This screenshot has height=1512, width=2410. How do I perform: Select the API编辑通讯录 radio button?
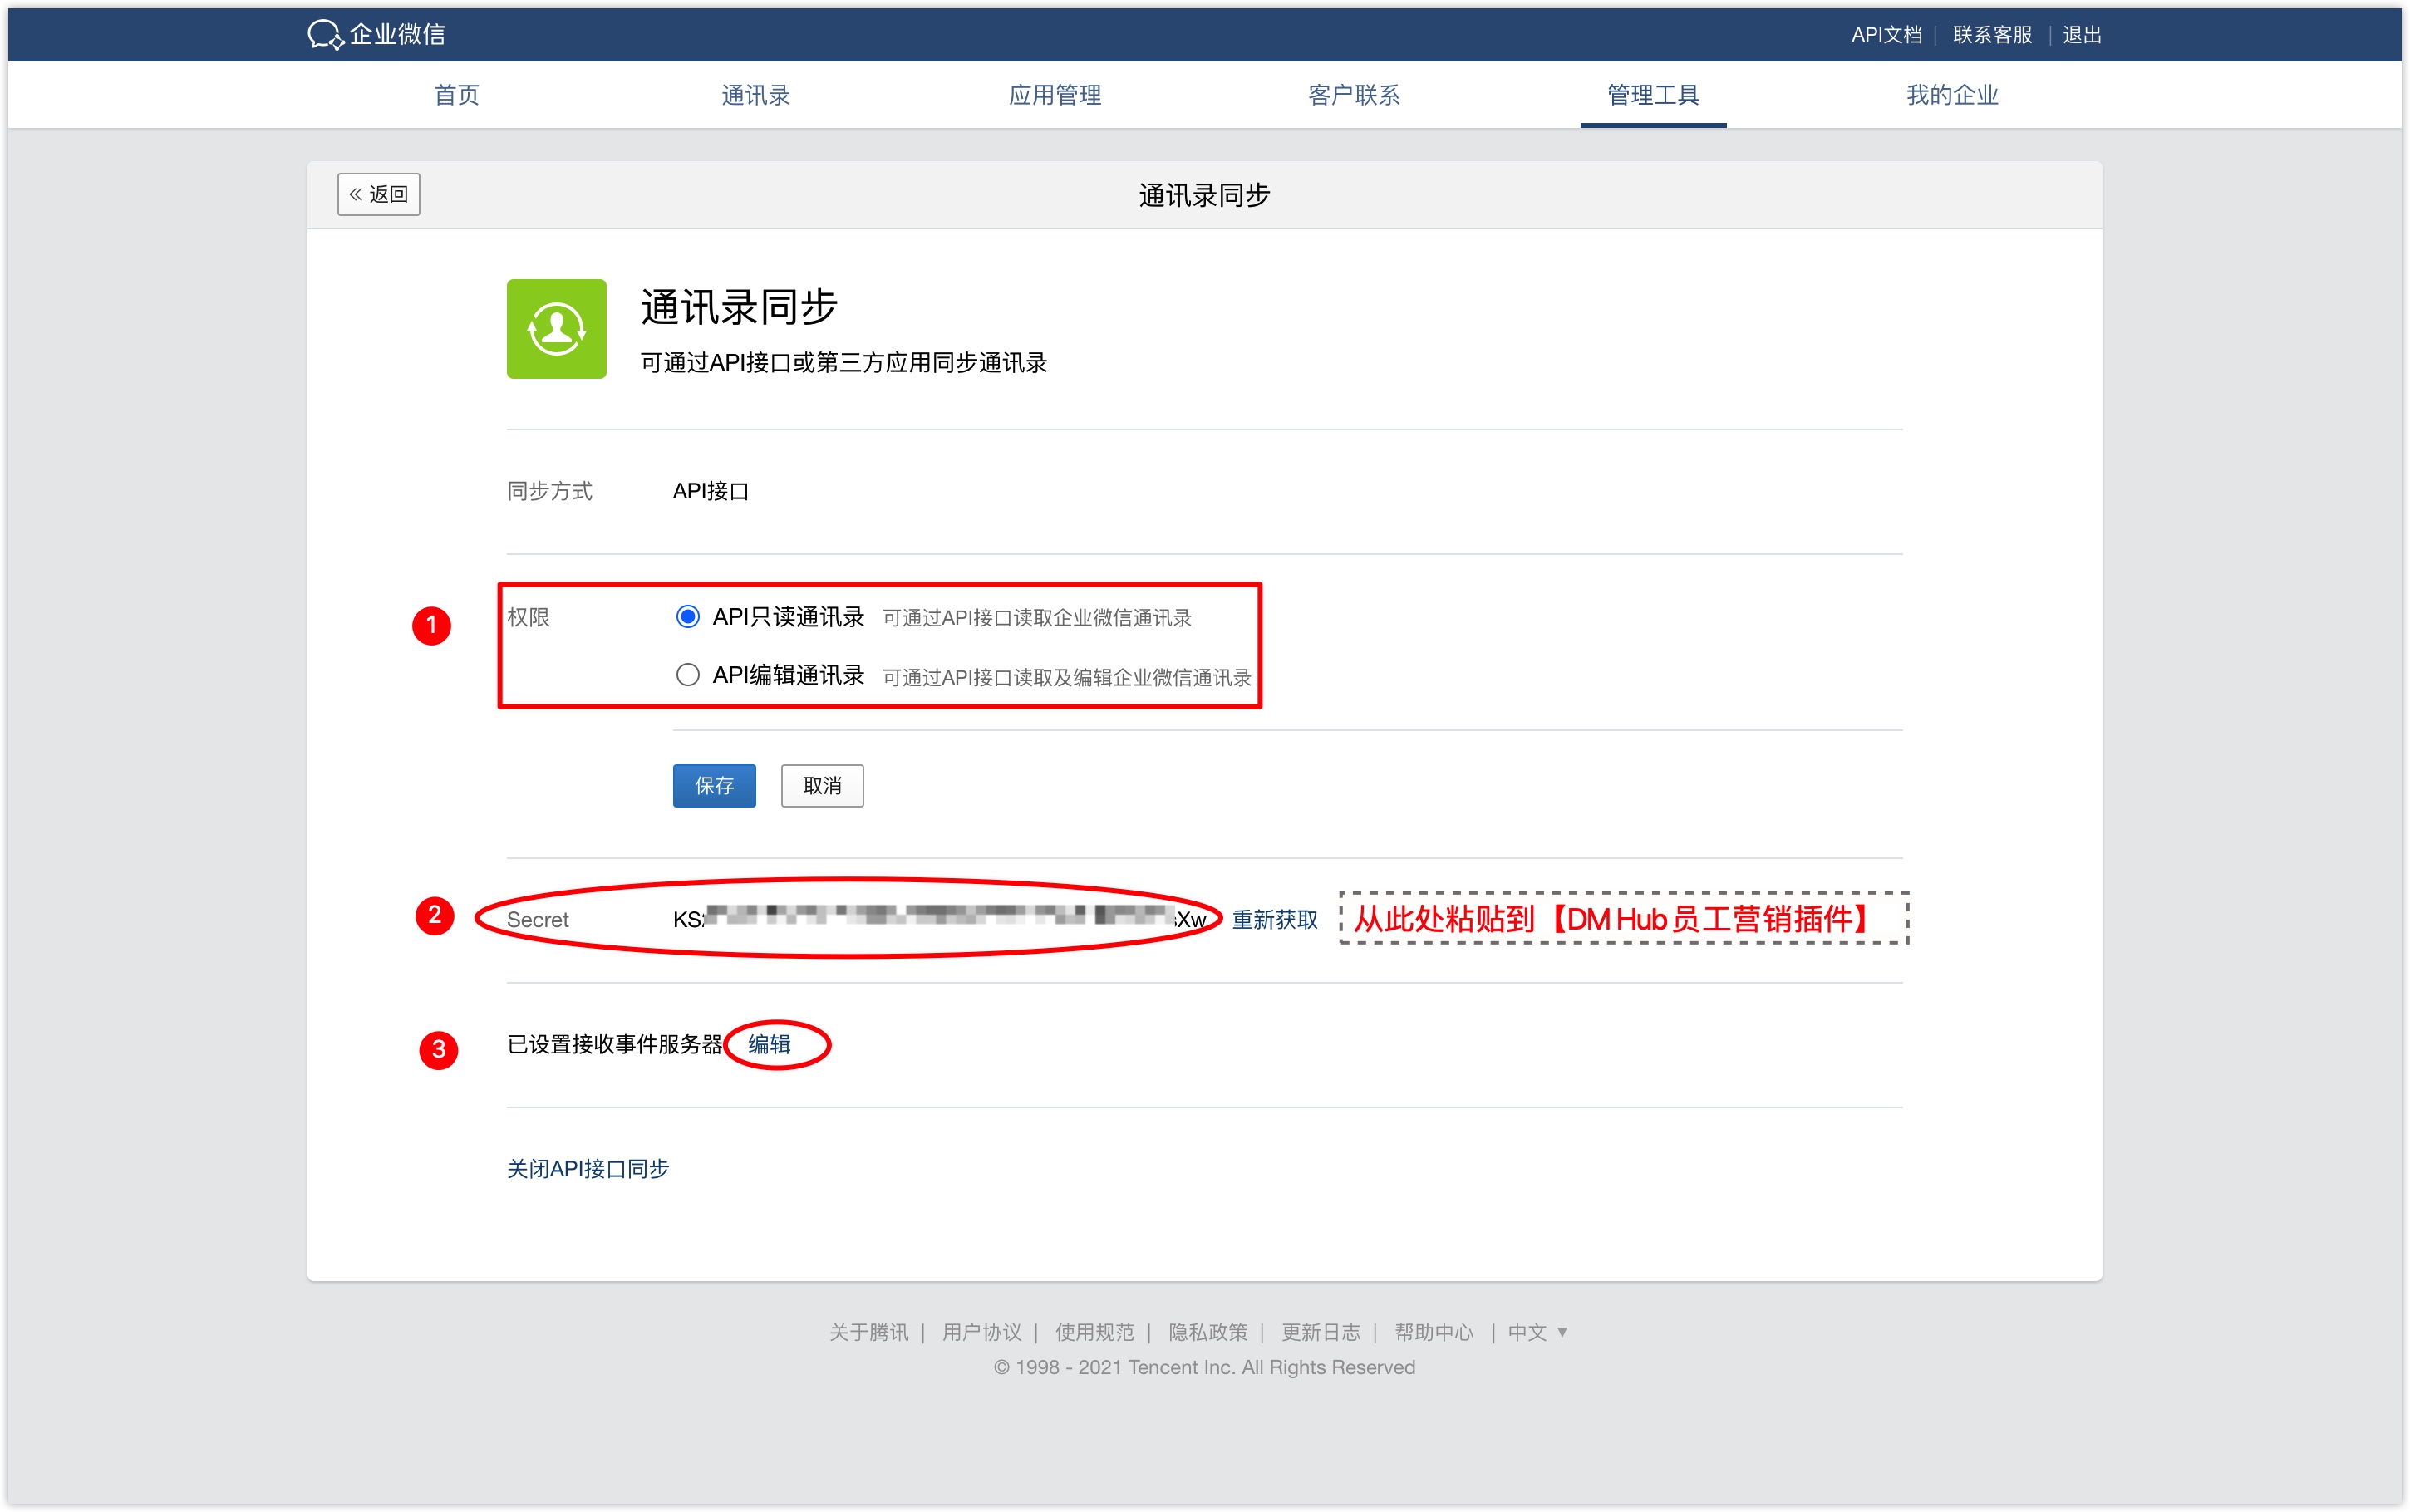pos(687,675)
